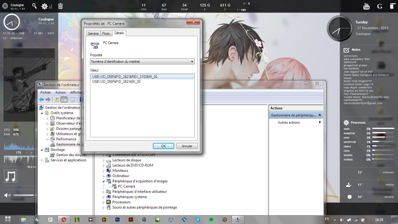Collapse Périphérique d'acquisition d'images
This screenshot has width=398, height=224.
click(103, 181)
